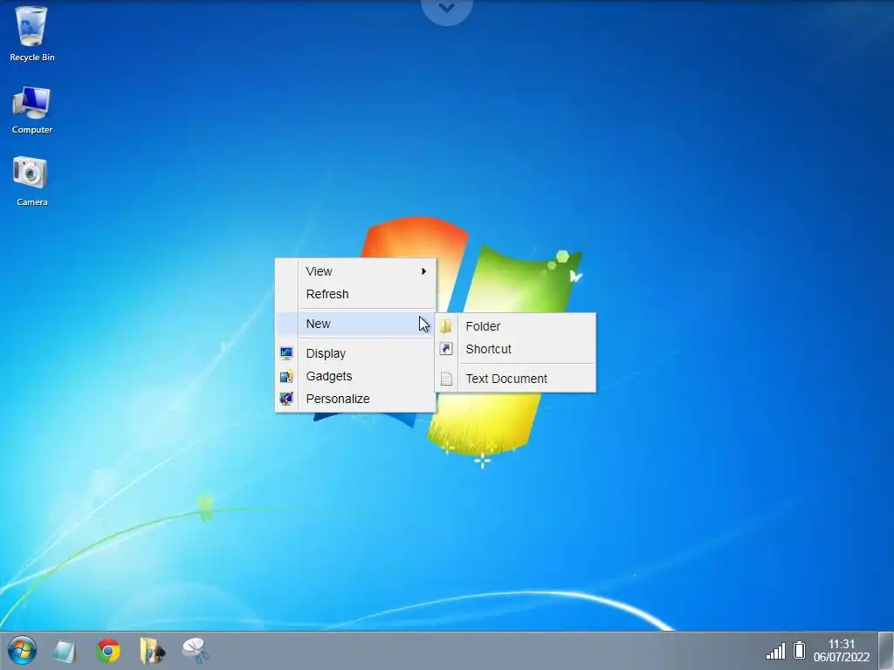Create a new Text Document
894x670 pixels.
coord(515,379)
